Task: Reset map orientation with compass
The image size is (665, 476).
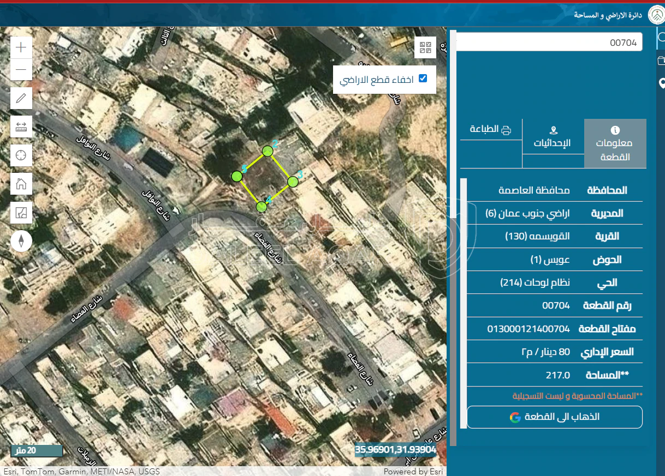Action: 21,240
